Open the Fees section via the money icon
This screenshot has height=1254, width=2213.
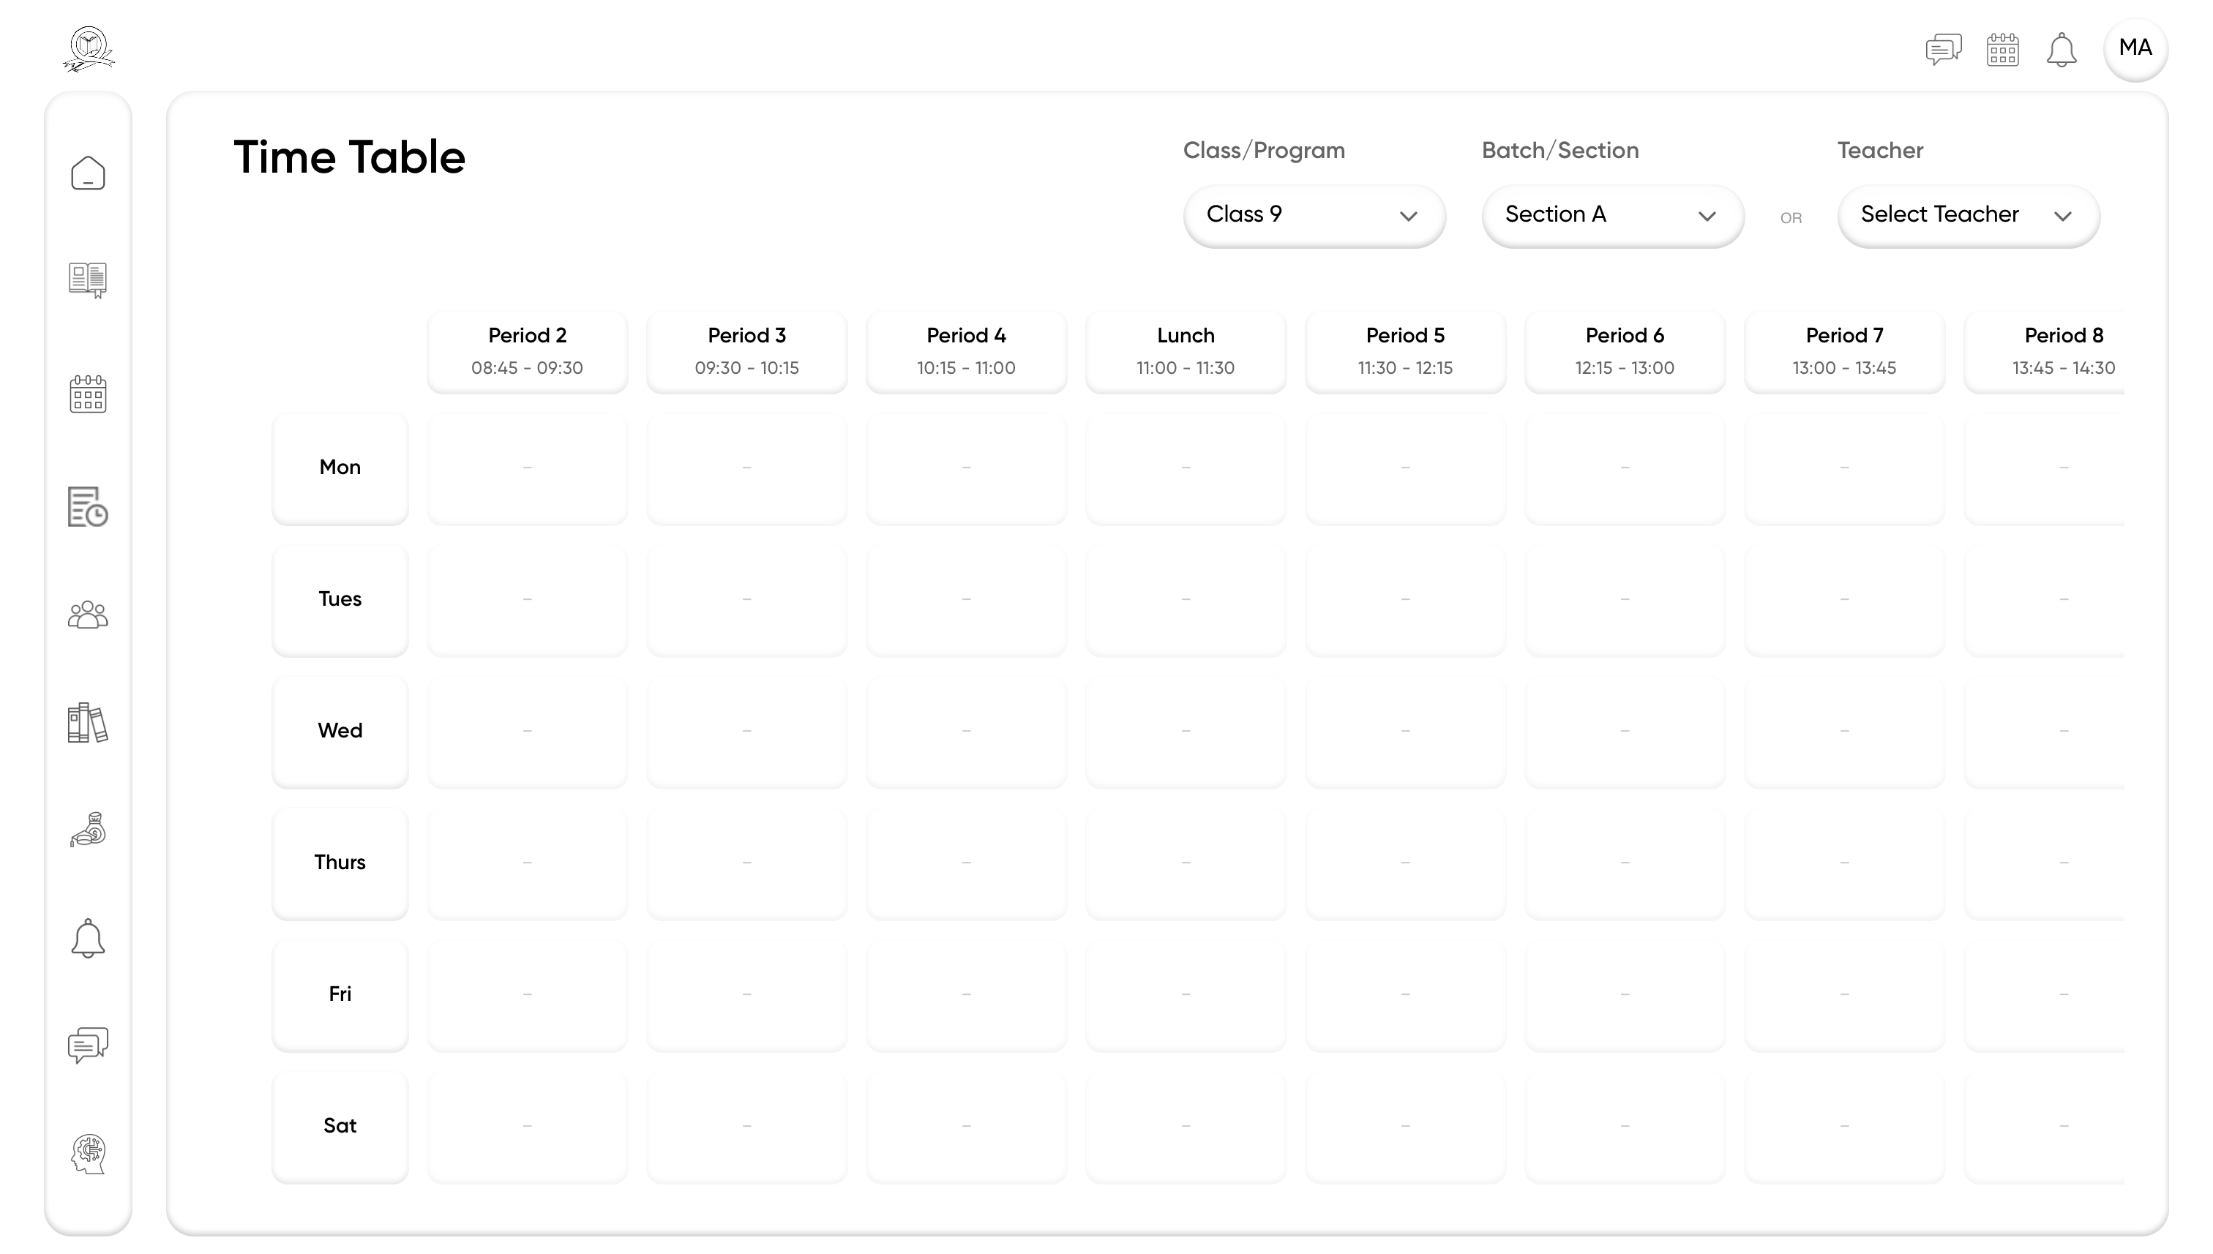(87, 830)
